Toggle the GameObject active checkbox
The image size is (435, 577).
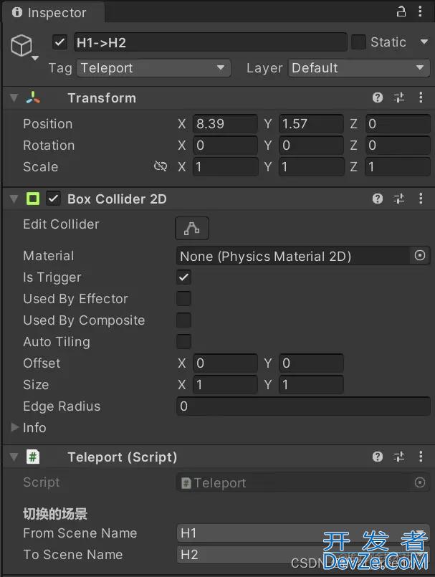point(59,42)
